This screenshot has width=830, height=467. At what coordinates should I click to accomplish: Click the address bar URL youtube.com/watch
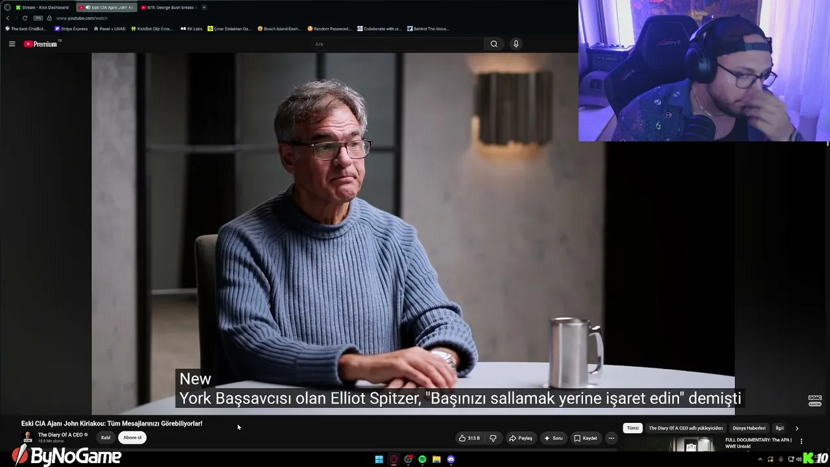point(82,18)
